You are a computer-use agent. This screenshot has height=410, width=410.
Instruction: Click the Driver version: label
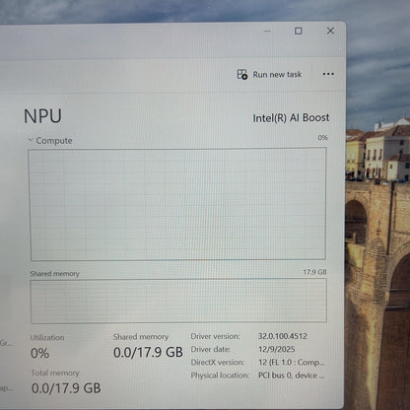[x=215, y=336]
